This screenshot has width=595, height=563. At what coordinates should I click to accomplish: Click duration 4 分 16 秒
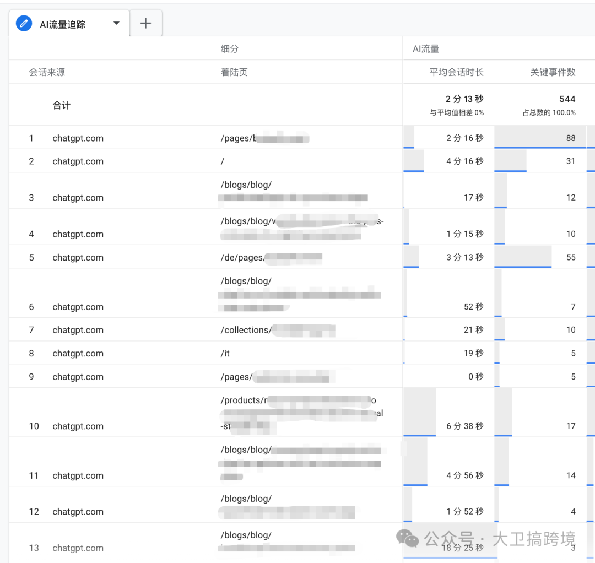pos(465,161)
